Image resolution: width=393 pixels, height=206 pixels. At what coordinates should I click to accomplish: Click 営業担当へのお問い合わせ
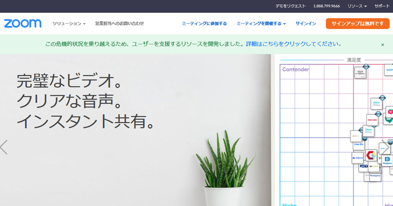tap(120, 24)
